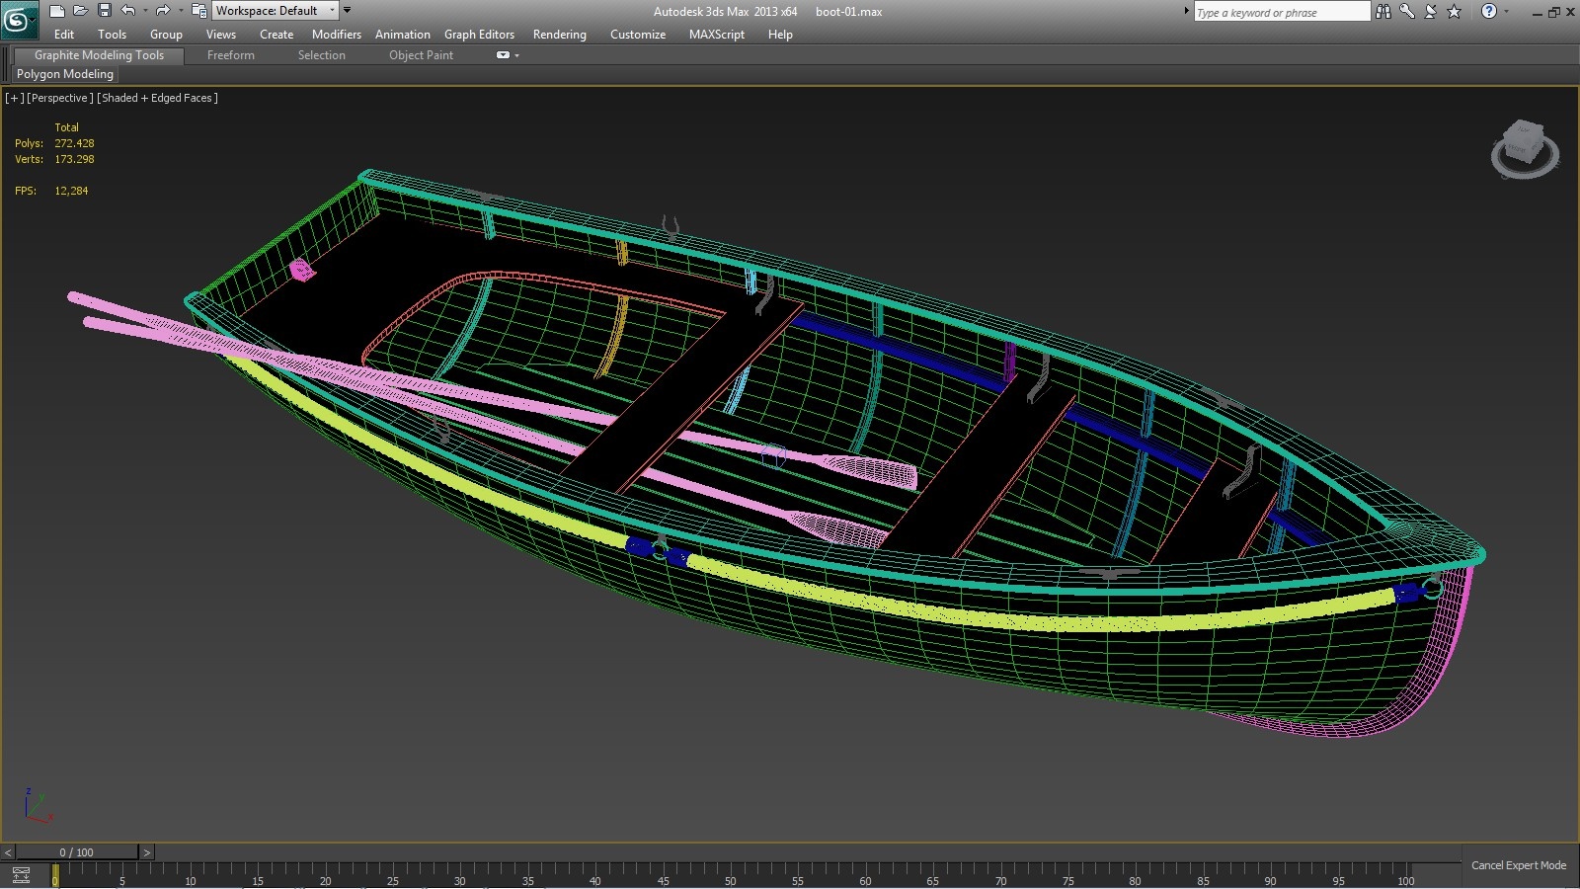Click the Project Folder icon
This screenshot has width=1580, height=889.
[198, 11]
